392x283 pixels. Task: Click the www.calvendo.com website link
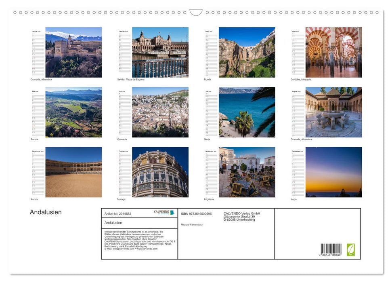click(x=147, y=249)
